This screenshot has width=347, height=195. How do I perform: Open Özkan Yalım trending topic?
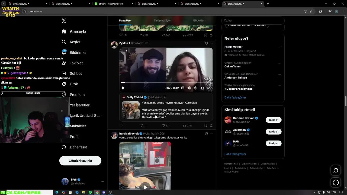pyautogui.click(x=232, y=66)
